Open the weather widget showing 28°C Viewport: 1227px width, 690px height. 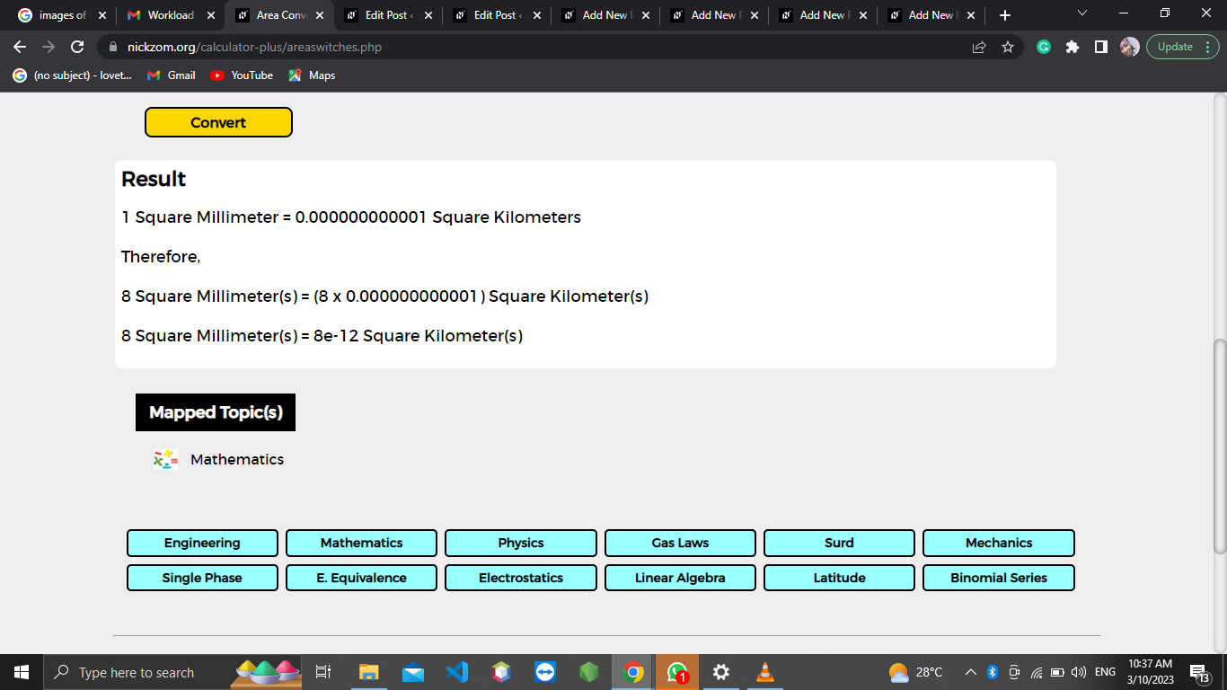[x=916, y=672]
